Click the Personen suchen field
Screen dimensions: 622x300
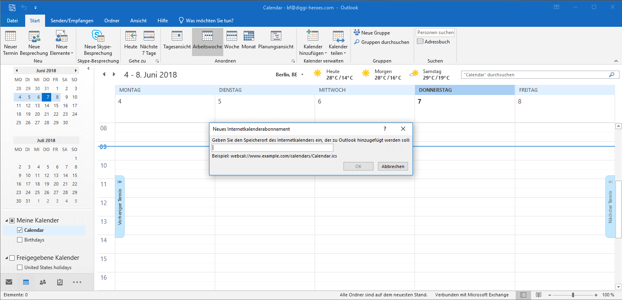click(435, 32)
